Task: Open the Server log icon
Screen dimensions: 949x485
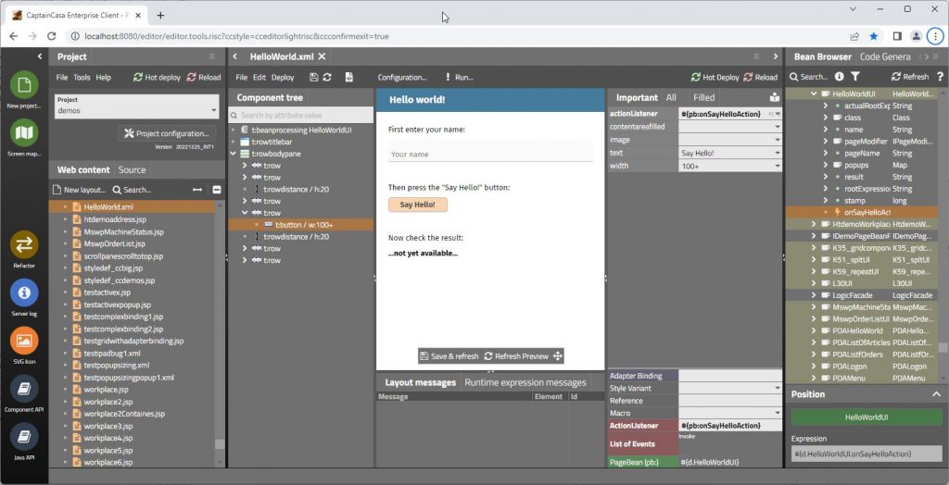Action: tap(24, 292)
